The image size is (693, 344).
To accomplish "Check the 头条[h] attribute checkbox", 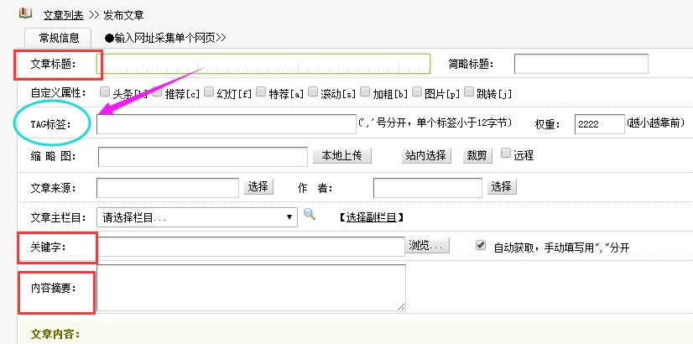I will point(104,92).
